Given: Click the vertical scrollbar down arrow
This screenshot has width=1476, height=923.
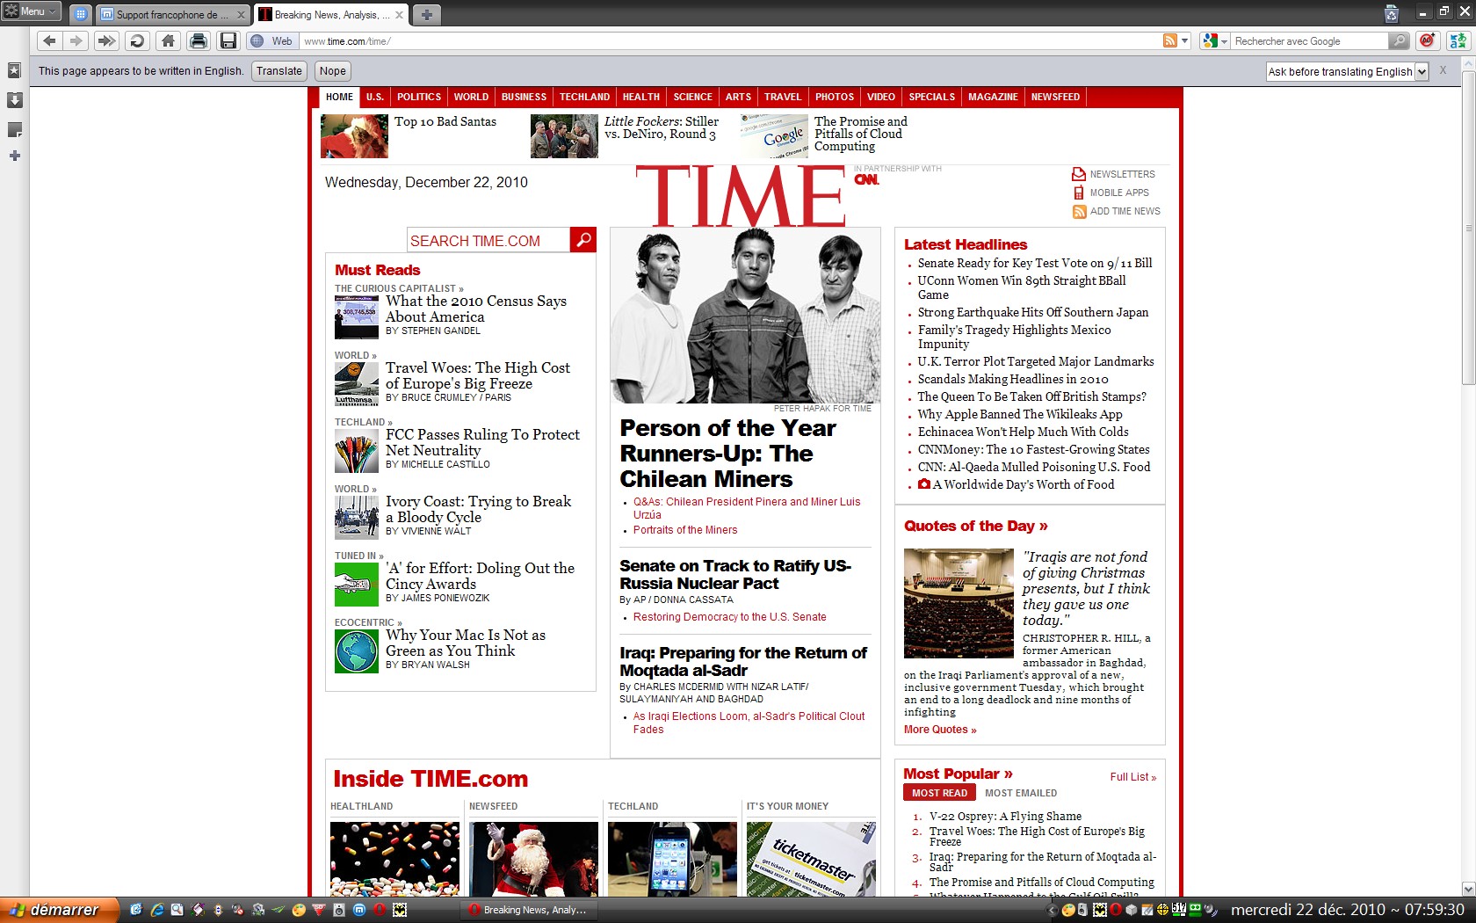Looking at the screenshot, I should (x=1468, y=889).
